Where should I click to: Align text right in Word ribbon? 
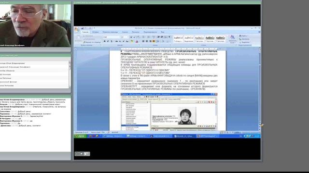(x=150, y=41)
